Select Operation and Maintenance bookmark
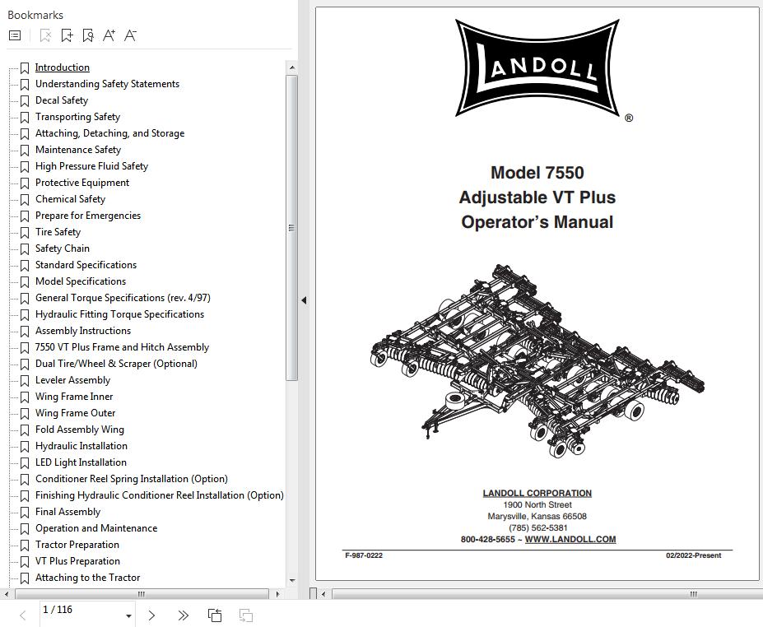763x627 pixels. pos(96,529)
